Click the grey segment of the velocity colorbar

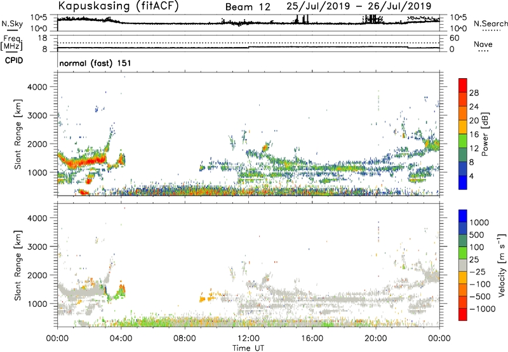click(463, 266)
